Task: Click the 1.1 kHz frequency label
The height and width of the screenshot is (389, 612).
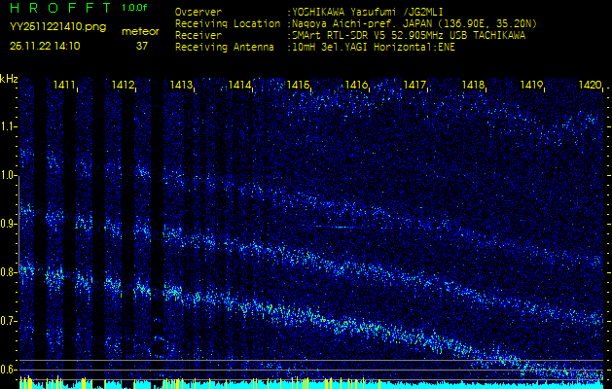Action: point(10,126)
